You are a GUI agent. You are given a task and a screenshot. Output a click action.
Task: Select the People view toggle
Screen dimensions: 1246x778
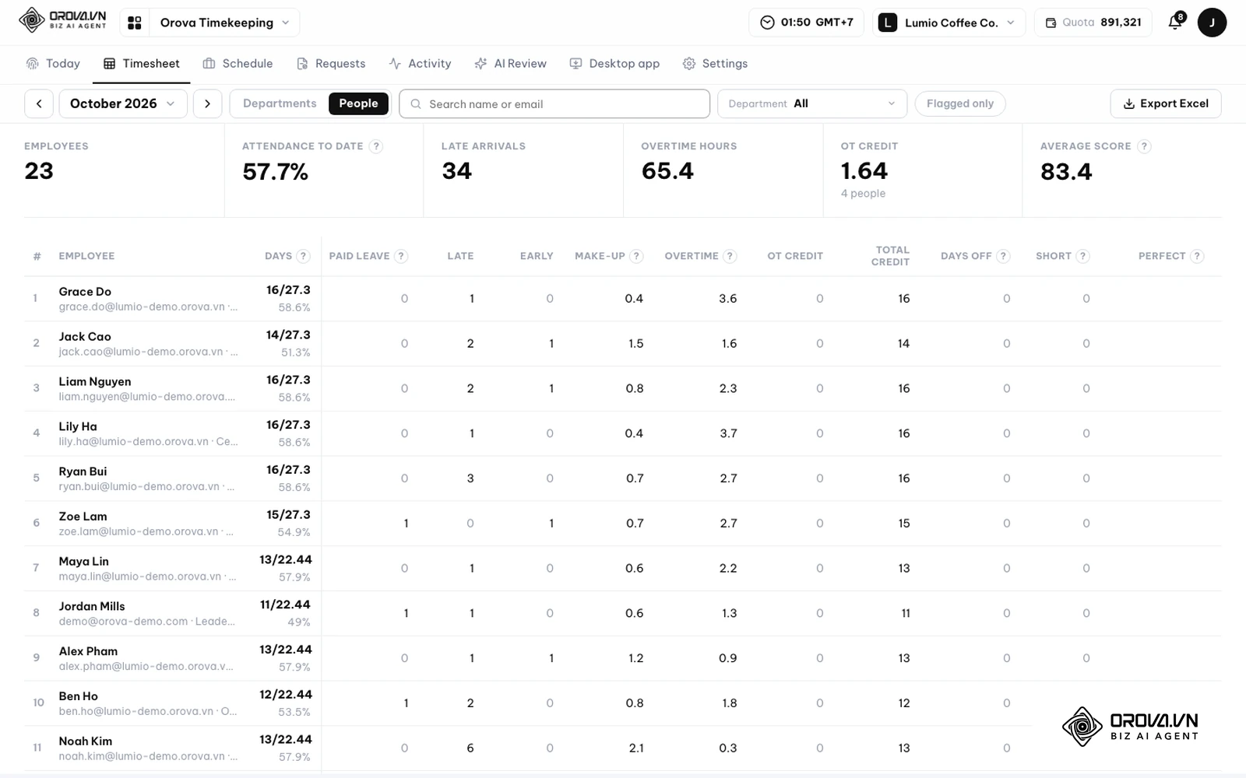click(358, 103)
